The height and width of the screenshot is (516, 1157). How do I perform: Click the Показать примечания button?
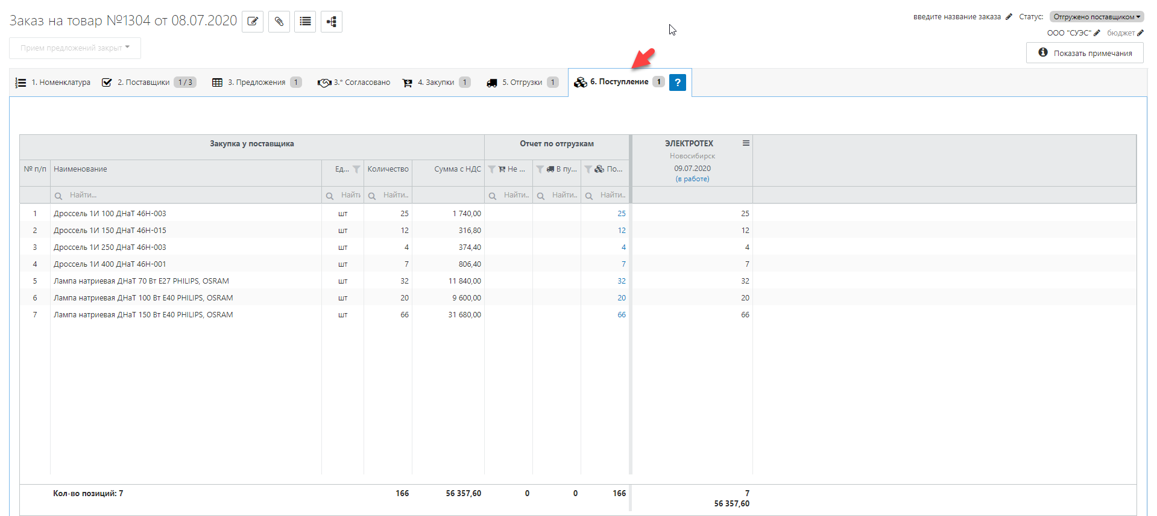[1085, 53]
